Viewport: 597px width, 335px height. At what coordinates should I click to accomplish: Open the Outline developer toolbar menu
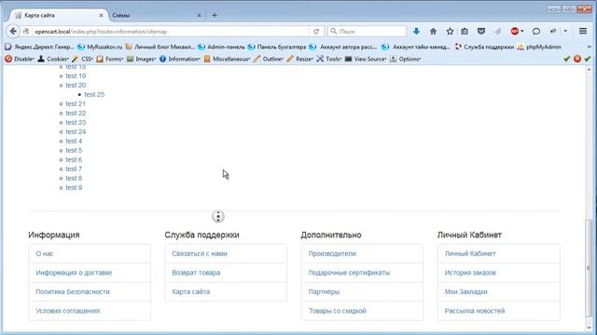click(x=269, y=59)
